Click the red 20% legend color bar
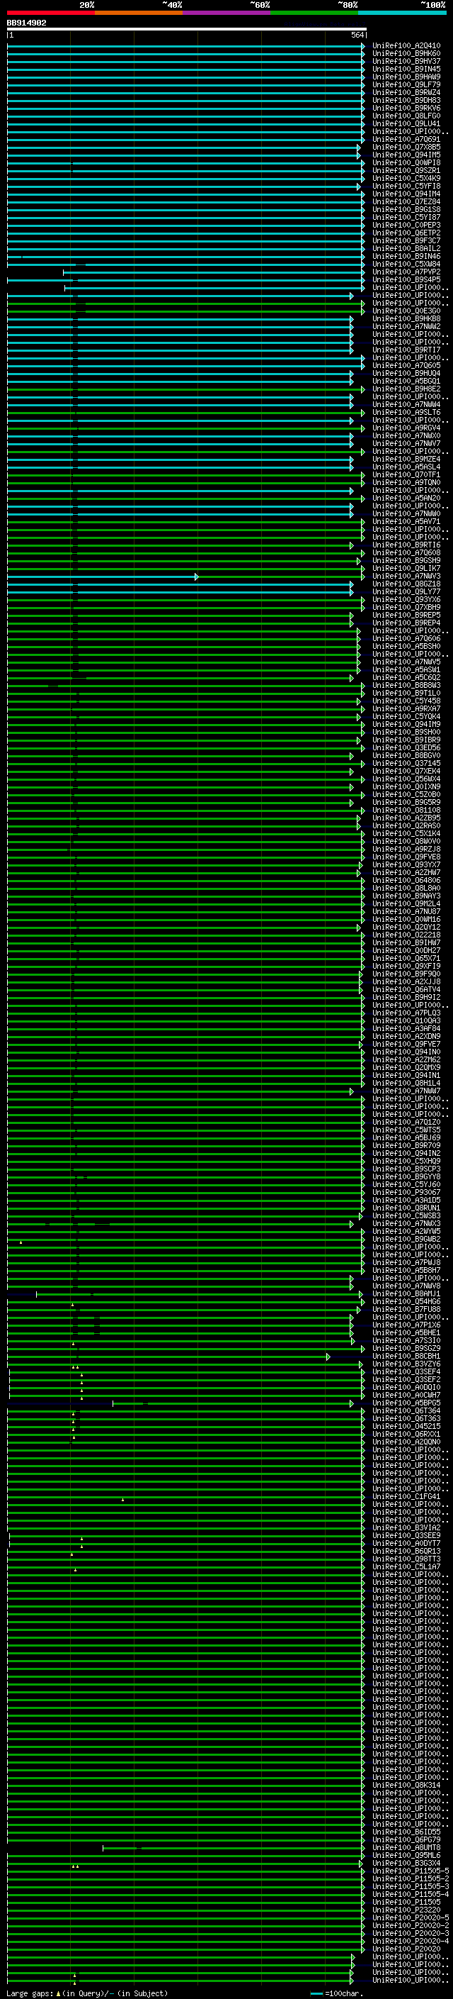This screenshot has height=1999, width=453. click(51, 13)
